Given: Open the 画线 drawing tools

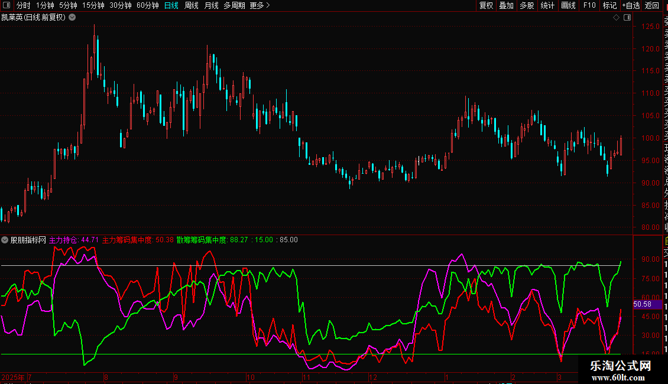Looking at the screenshot, I should 568,5.
